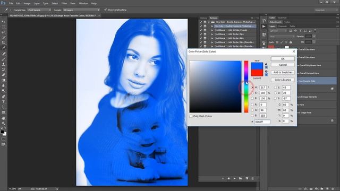Create a new action set folder icon
Image resolution: width=340 pixels, height=191 pixels.
tap(241, 178)
